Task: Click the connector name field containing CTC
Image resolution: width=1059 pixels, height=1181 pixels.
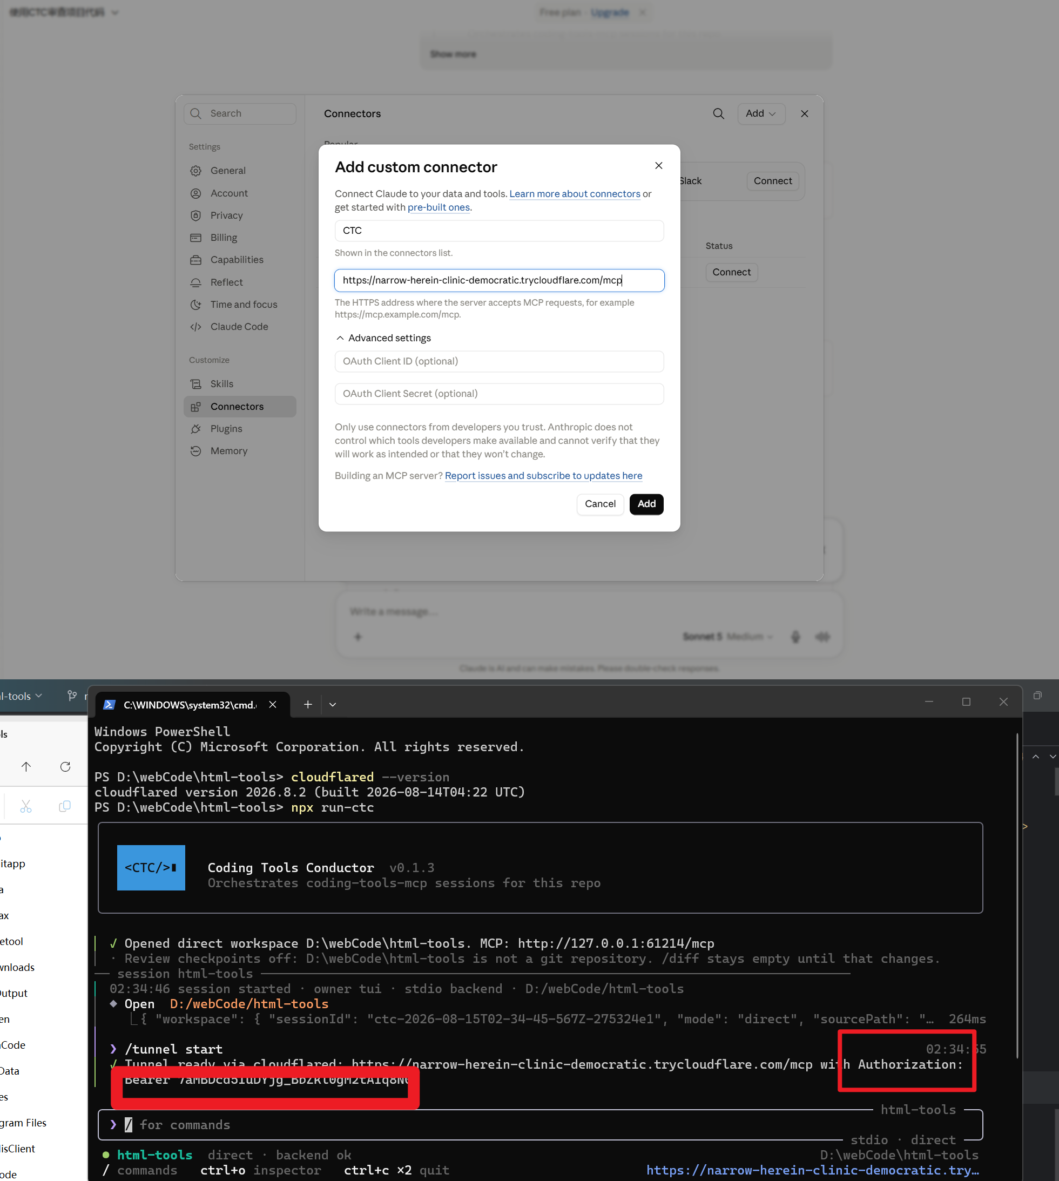Action: tap(499, 231)
